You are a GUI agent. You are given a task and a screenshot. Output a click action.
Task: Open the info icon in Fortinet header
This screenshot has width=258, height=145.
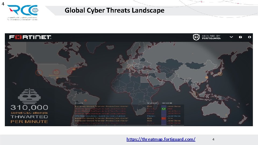point(249,37)
